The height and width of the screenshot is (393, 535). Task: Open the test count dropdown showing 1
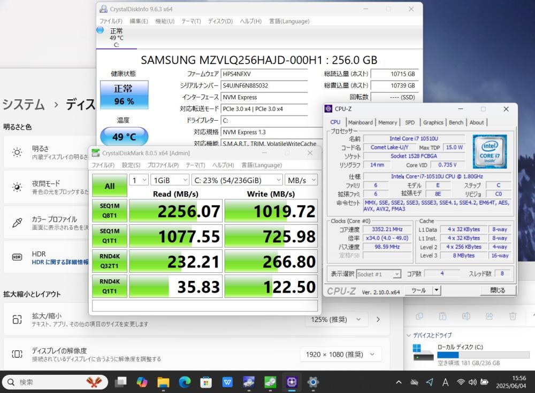[x=139, y=180]
